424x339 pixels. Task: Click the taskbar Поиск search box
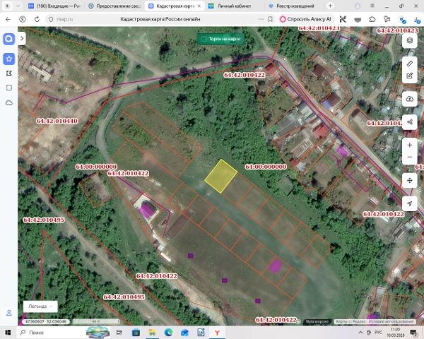point(53,332)
